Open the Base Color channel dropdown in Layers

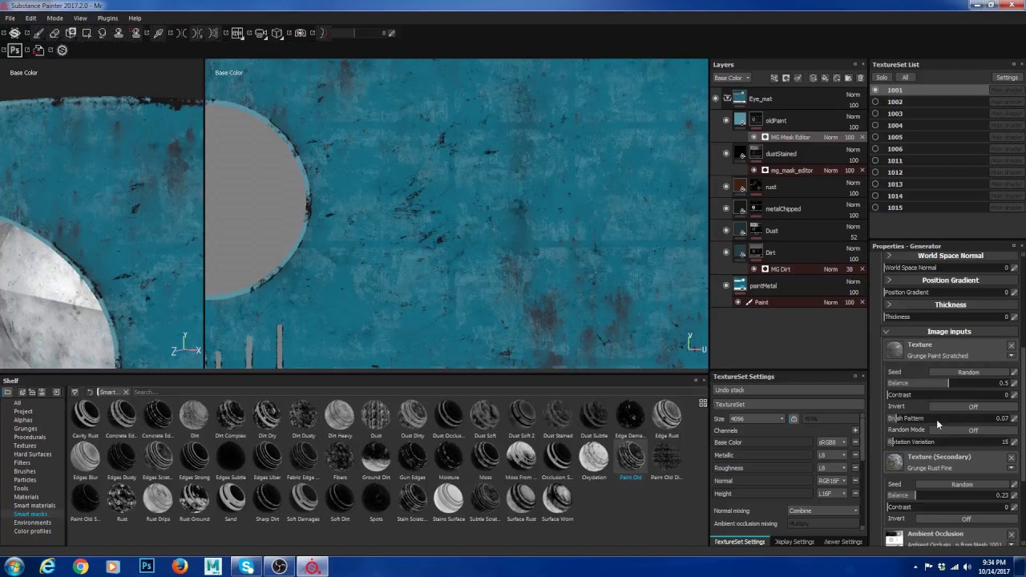click(x=733, y=78)
